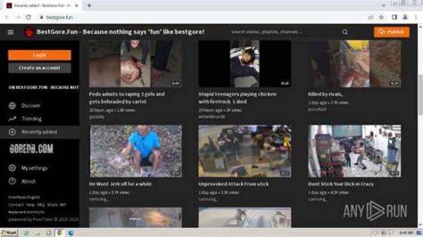The height and width of the screenshot is (237, 423).
Task: Click the Windows Start button
Action: (9, 233)
